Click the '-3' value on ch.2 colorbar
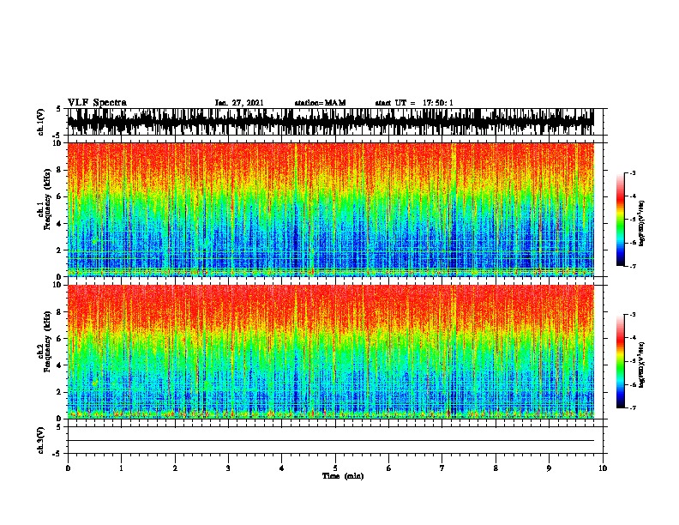 (633, 315)
